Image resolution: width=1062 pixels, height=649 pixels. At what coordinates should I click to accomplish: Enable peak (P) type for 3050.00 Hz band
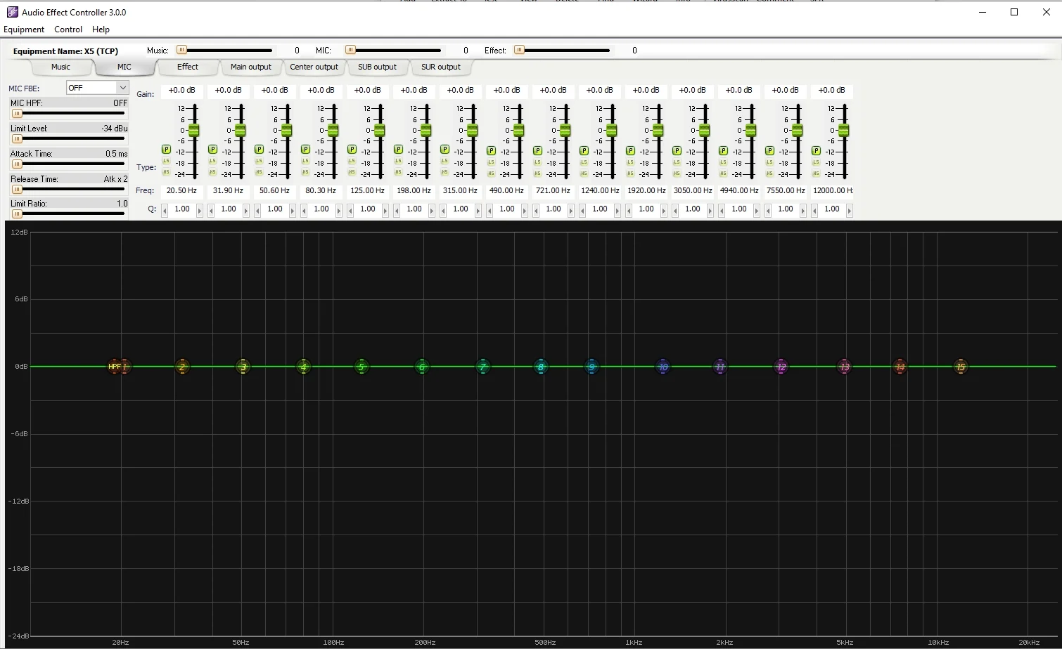click(x=677, y=150)
